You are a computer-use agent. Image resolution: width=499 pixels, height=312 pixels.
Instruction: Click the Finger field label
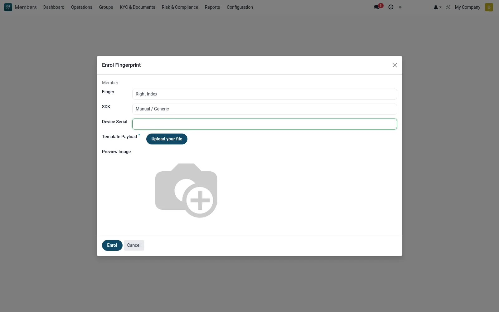tap(108, 92)
